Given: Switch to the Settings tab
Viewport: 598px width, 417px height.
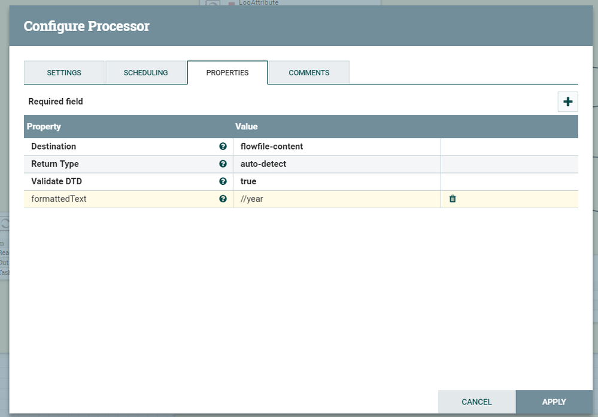Looking at the screenshot, I should click(64, 72).
